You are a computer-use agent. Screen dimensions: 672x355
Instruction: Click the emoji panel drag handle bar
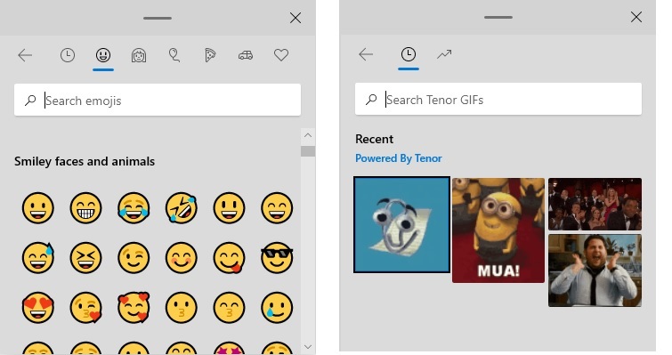[x=158, y=18]
